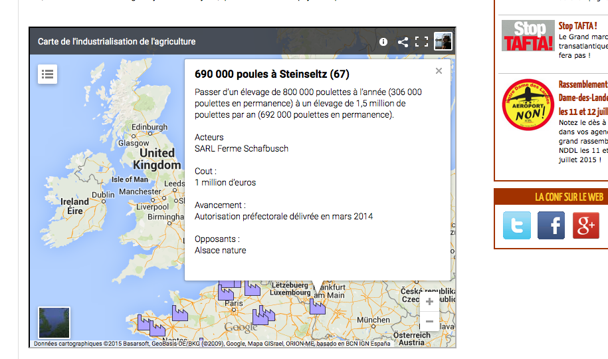The image size is (608, 359).
Task: Close the Steinseltz info popup
Action: (439, 71)
